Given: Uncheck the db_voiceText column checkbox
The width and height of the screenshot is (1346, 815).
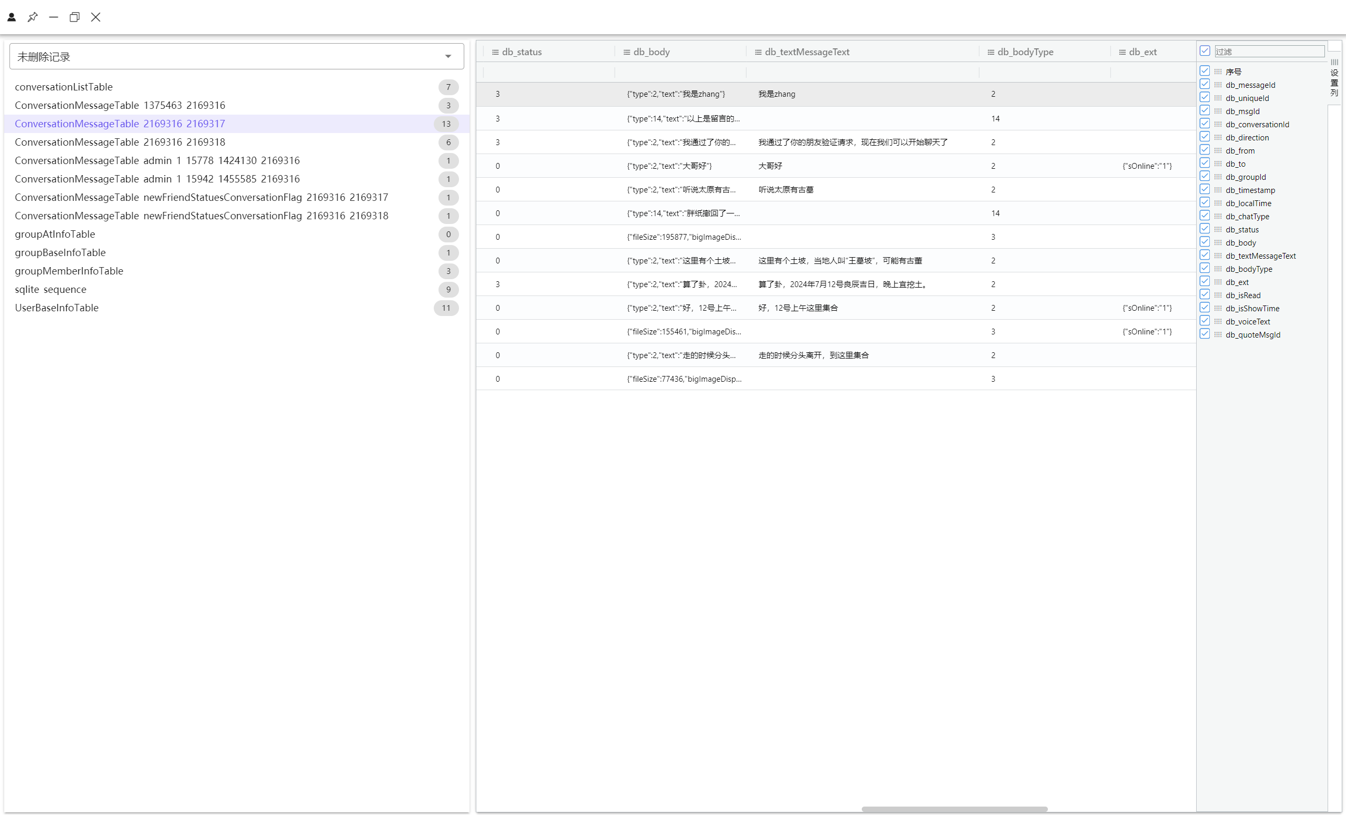Looking at the screenshot, I should coord(1205,321).
